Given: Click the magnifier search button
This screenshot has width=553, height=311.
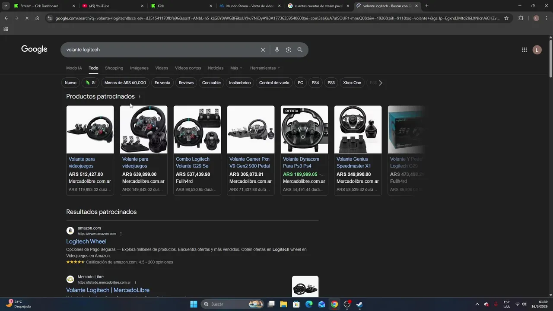Looking at the screenshot, I should pyautogui.click(x=300, y=50).
